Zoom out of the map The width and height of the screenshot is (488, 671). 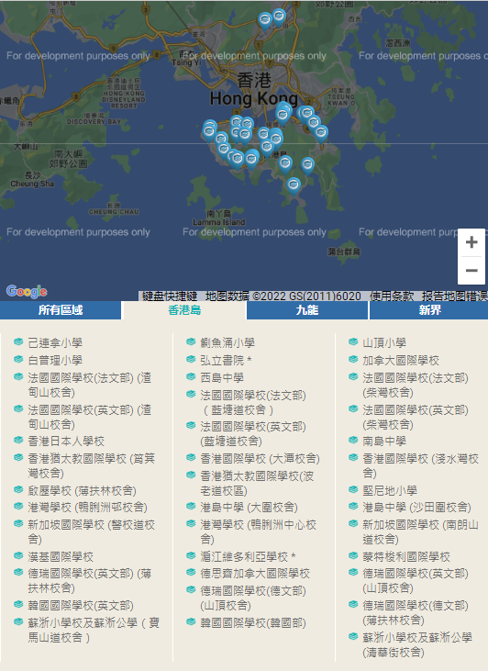[x=471, y=271]
